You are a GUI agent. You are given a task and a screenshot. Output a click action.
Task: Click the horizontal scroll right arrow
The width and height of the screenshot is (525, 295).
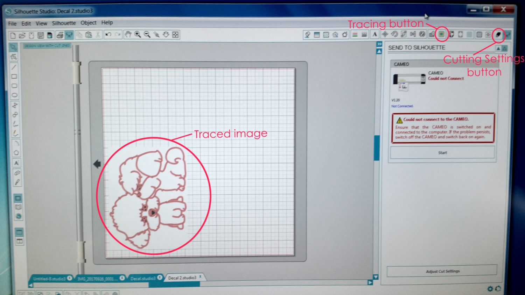pos(370,282)
